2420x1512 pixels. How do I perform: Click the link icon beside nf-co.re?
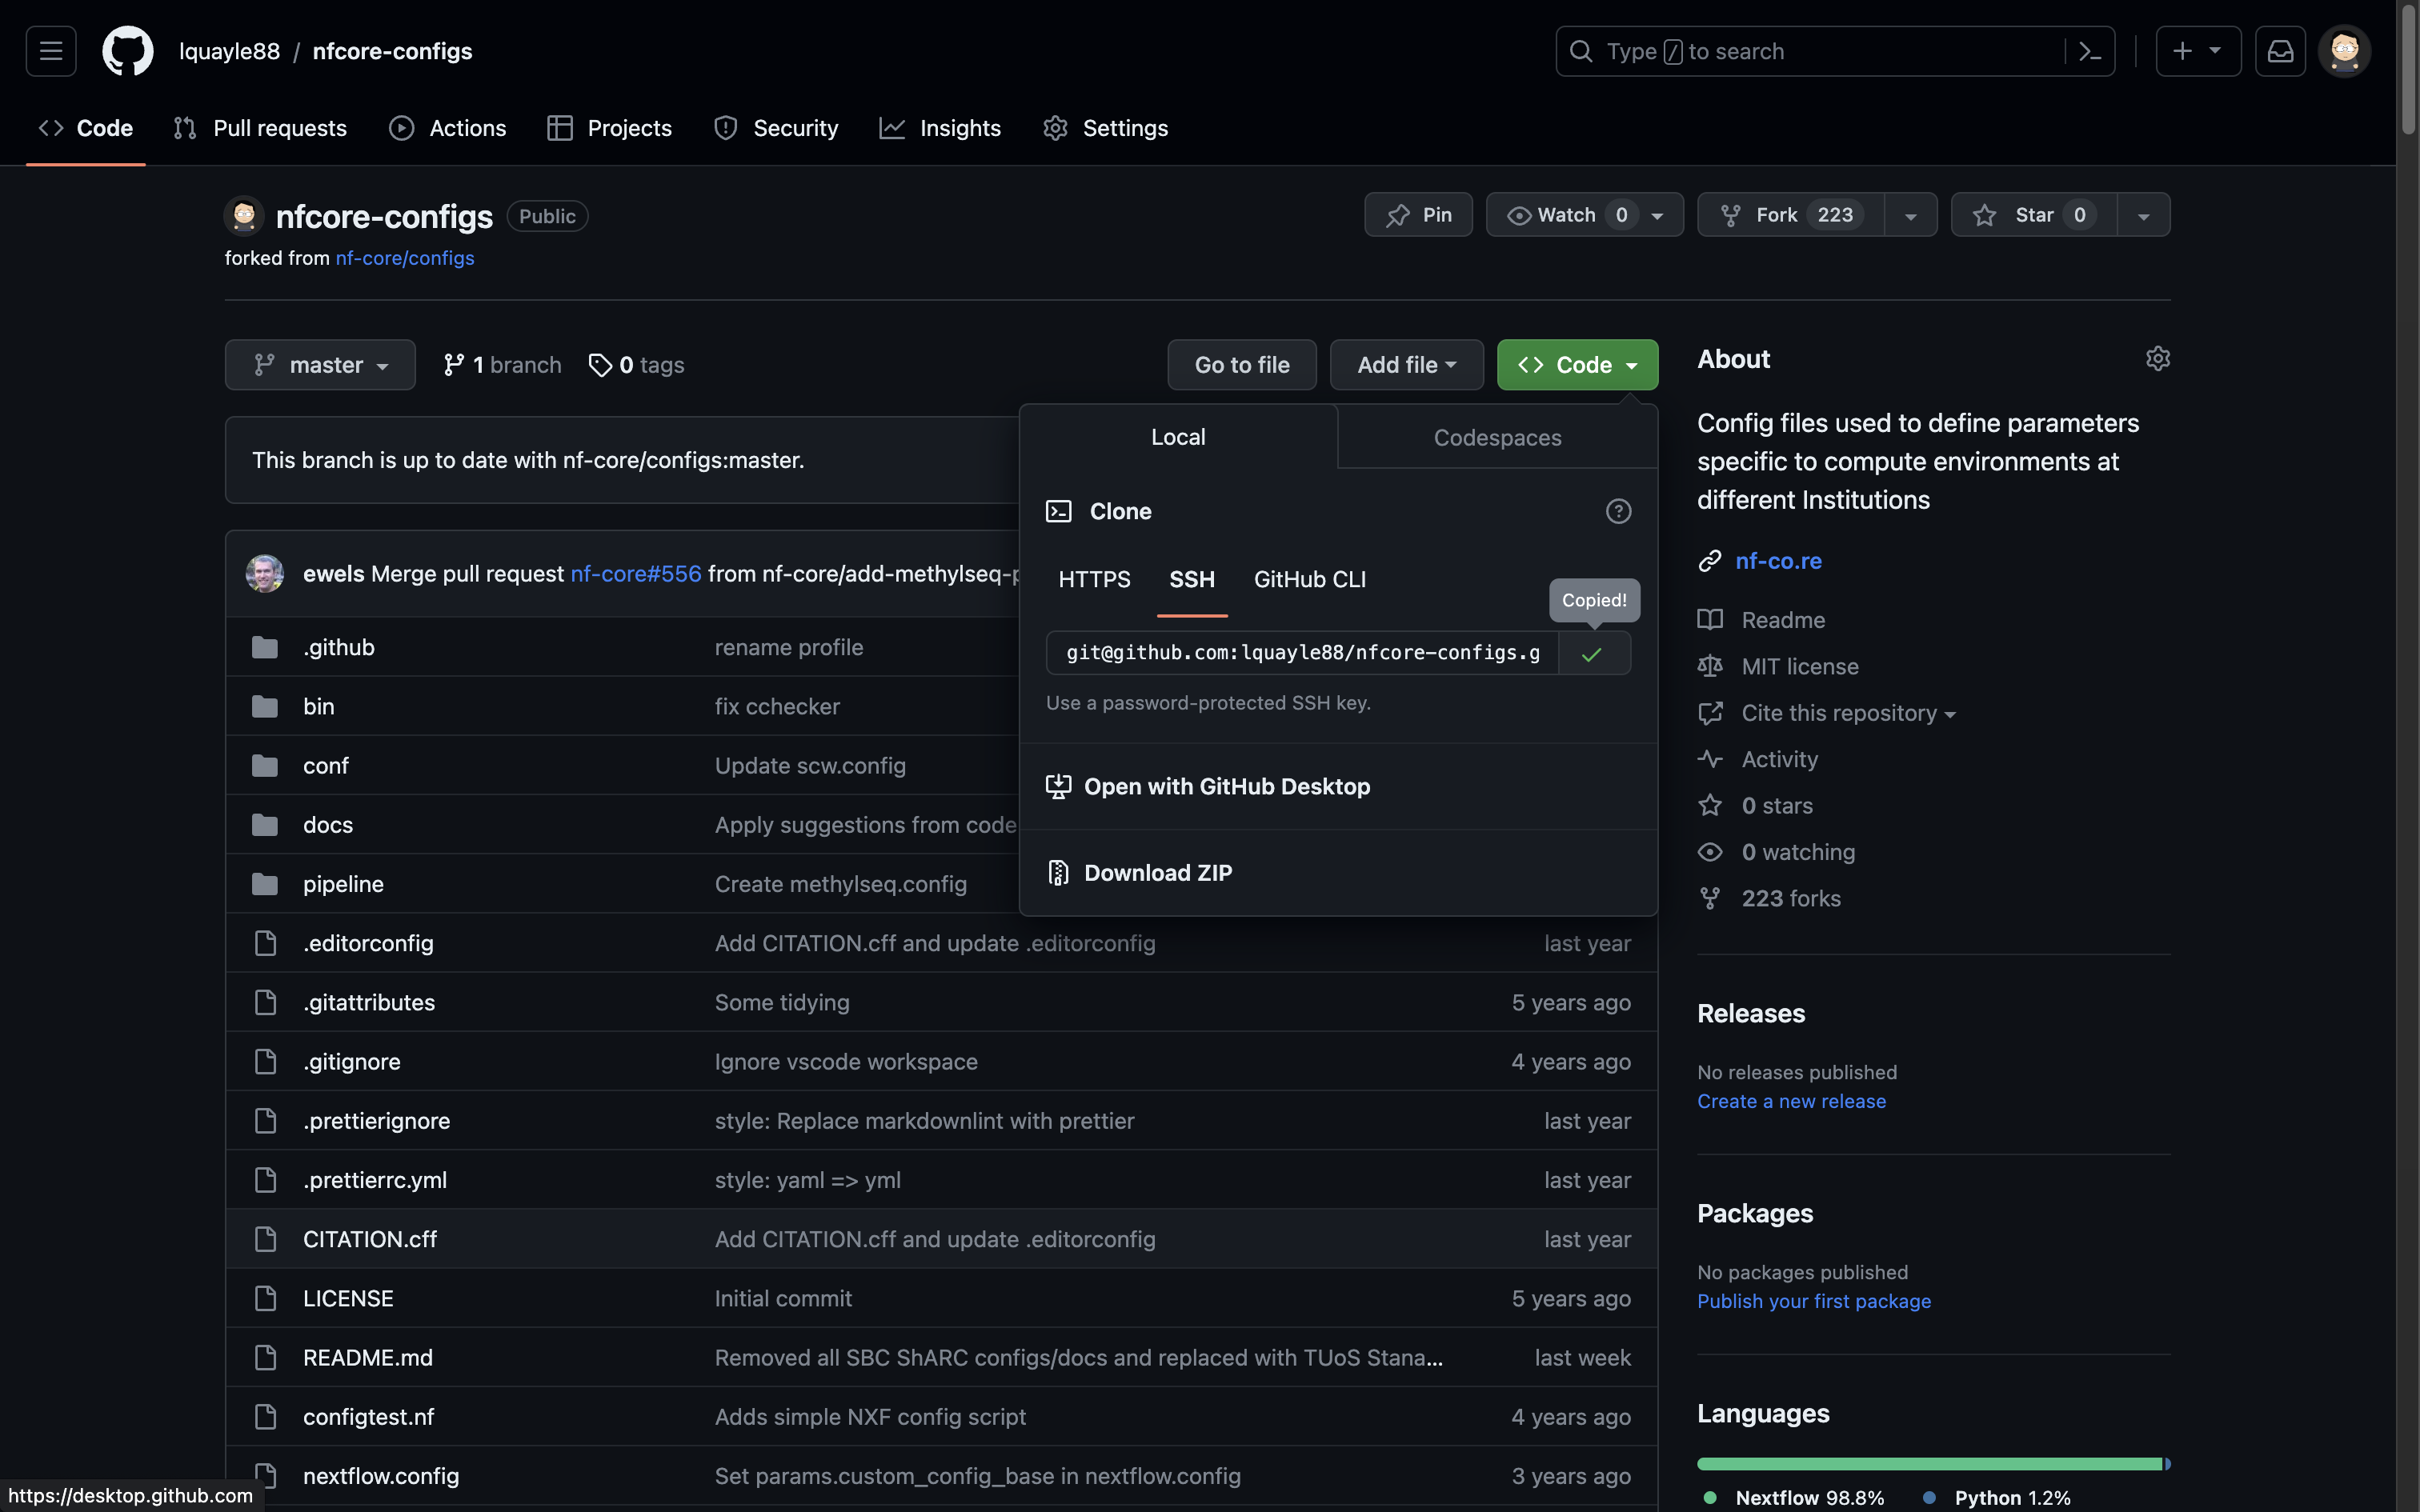tap(1710, 561)
